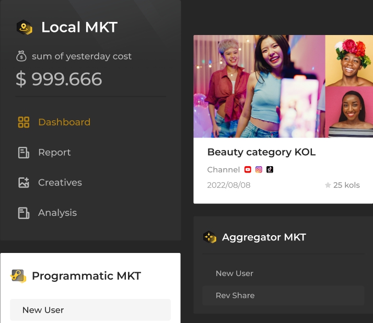Select the Instagram channel icon
Image resolution: width=373 pixels, height=323 pixels.
point(259,169)
